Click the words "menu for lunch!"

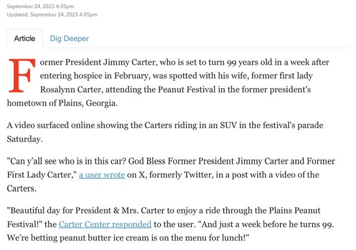(217, 238)
